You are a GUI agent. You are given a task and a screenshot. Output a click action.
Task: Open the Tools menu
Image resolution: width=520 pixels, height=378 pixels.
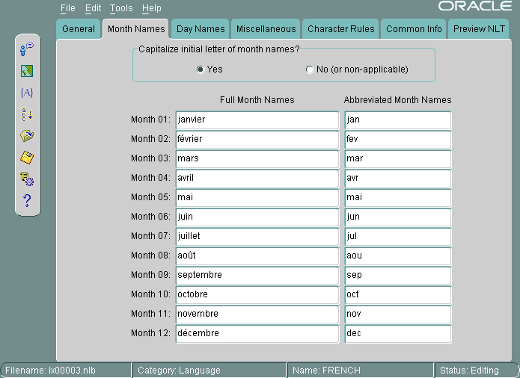120,8
